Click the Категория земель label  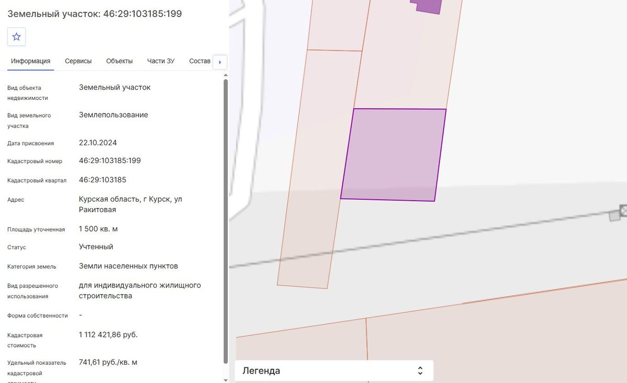pos(32,266)
